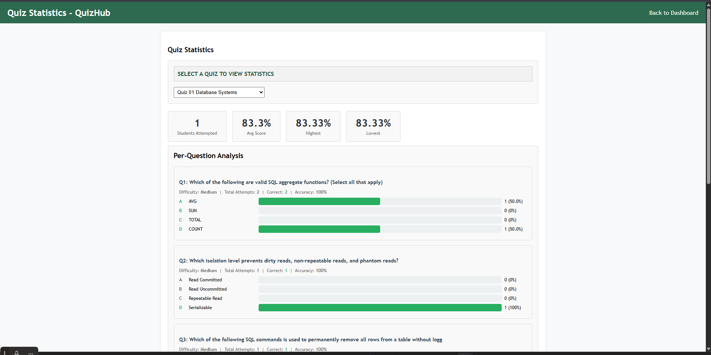The image size is (711, 355).
Task: Select the Students Attempted stat card
Action: click(197, 127)
